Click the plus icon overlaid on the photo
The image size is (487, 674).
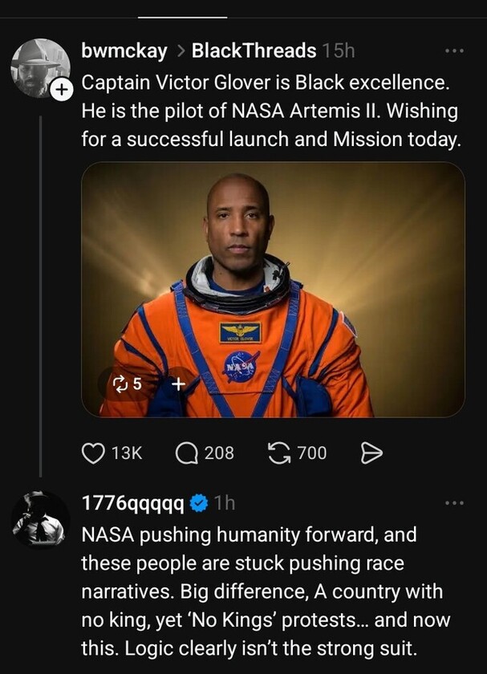click(x=178, y=384)
